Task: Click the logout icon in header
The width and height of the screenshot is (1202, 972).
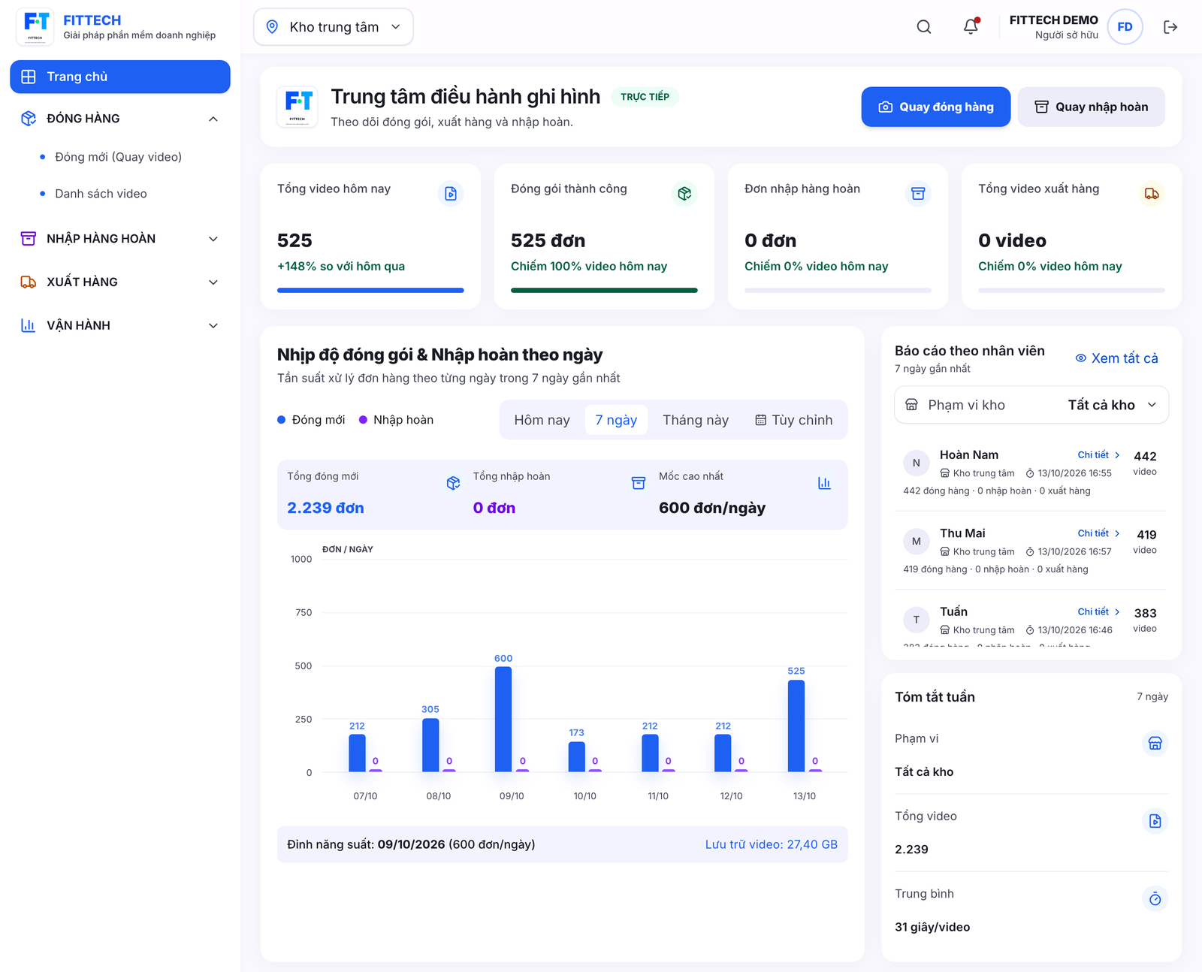Action: tap(1170, 27)
